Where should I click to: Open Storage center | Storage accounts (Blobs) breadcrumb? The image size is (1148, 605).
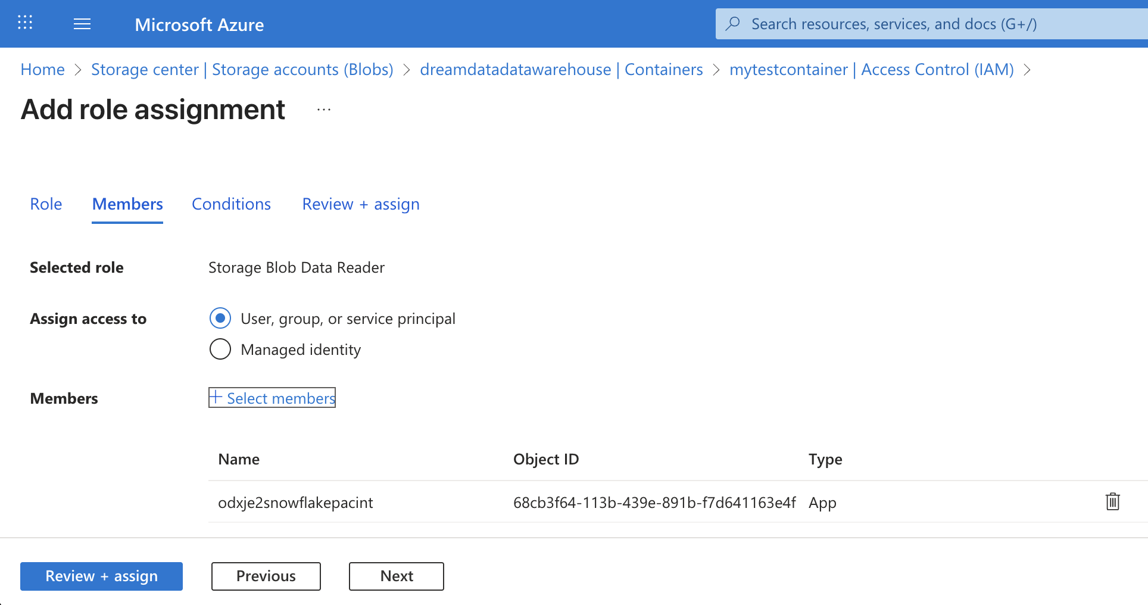pyautogui.click(x=242, y=70)
